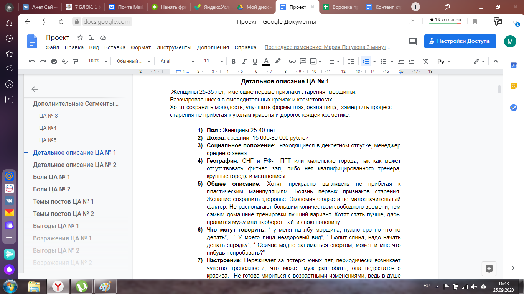Clear formatting of selected text
Screen dimensions: 524x294
click(426, 61)
